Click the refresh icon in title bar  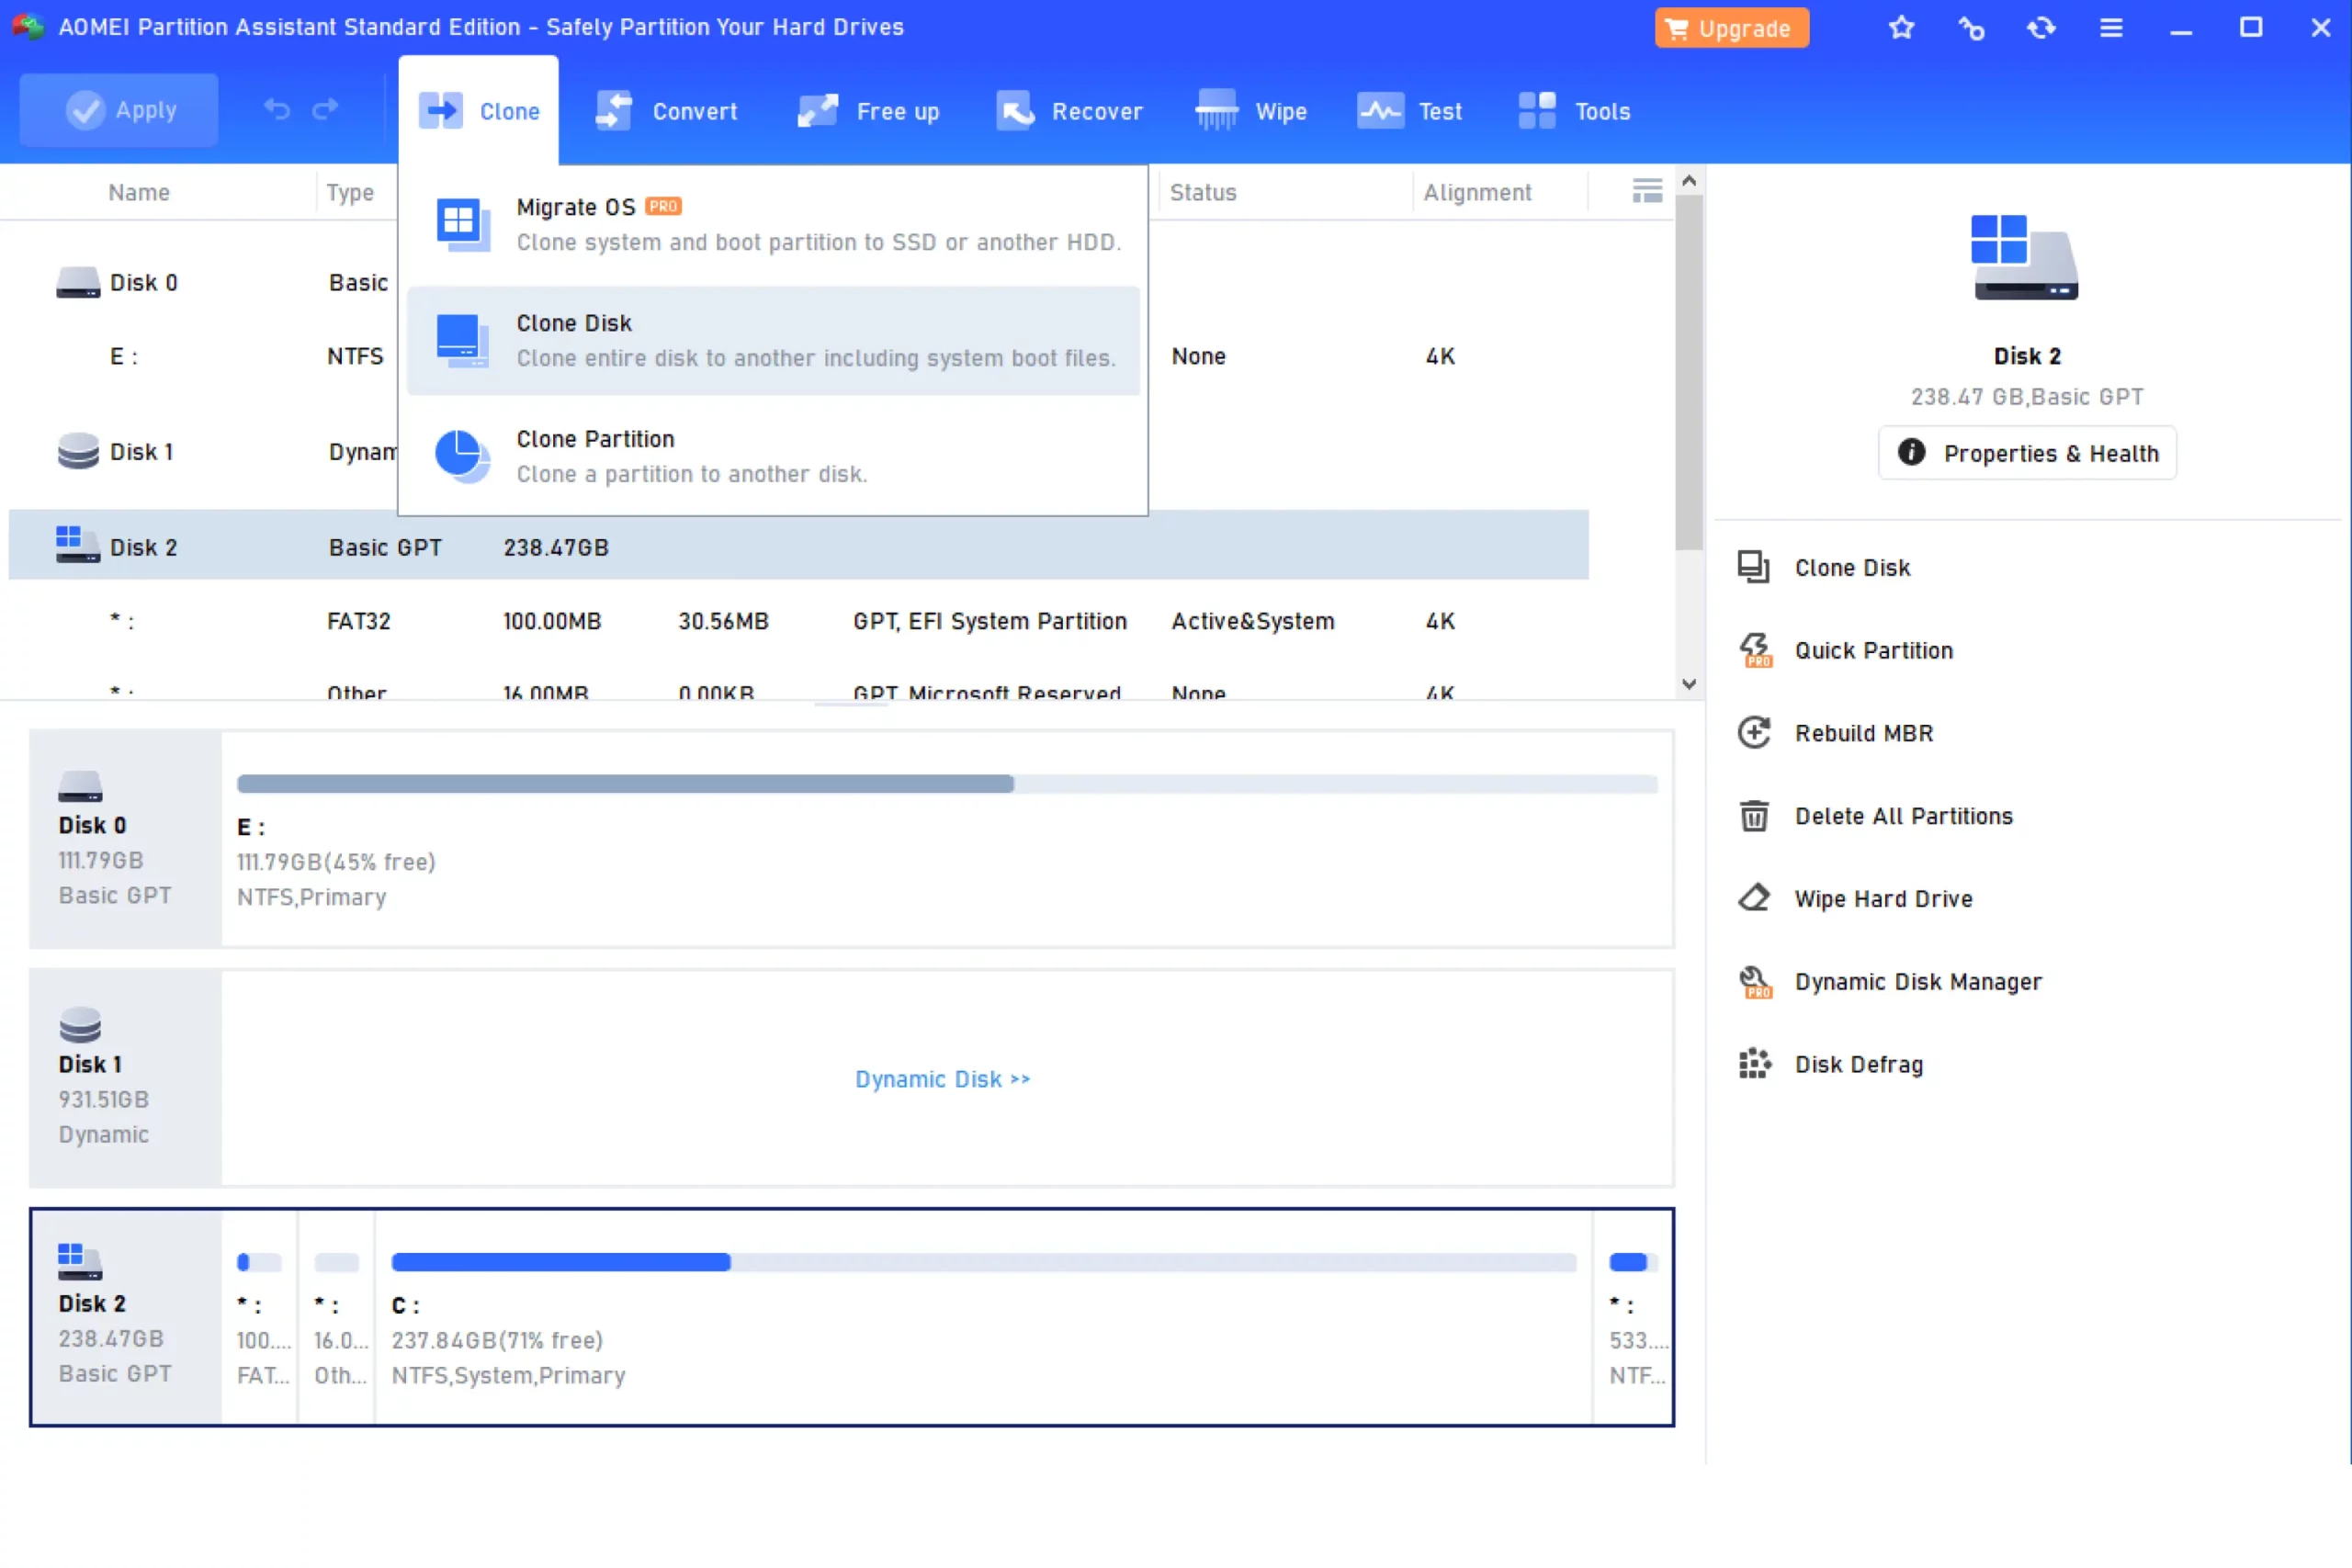2041,28
